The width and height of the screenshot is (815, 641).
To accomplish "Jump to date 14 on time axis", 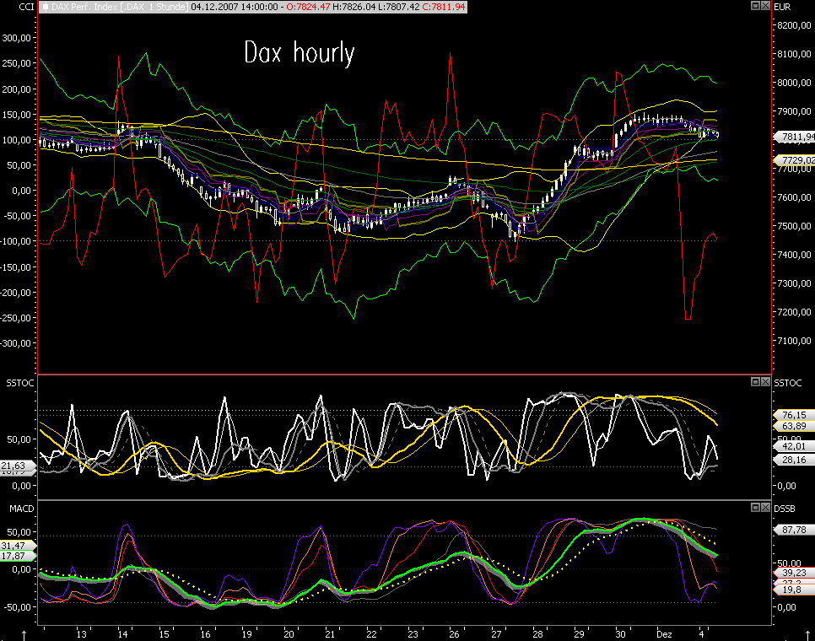I will point(122,634).
